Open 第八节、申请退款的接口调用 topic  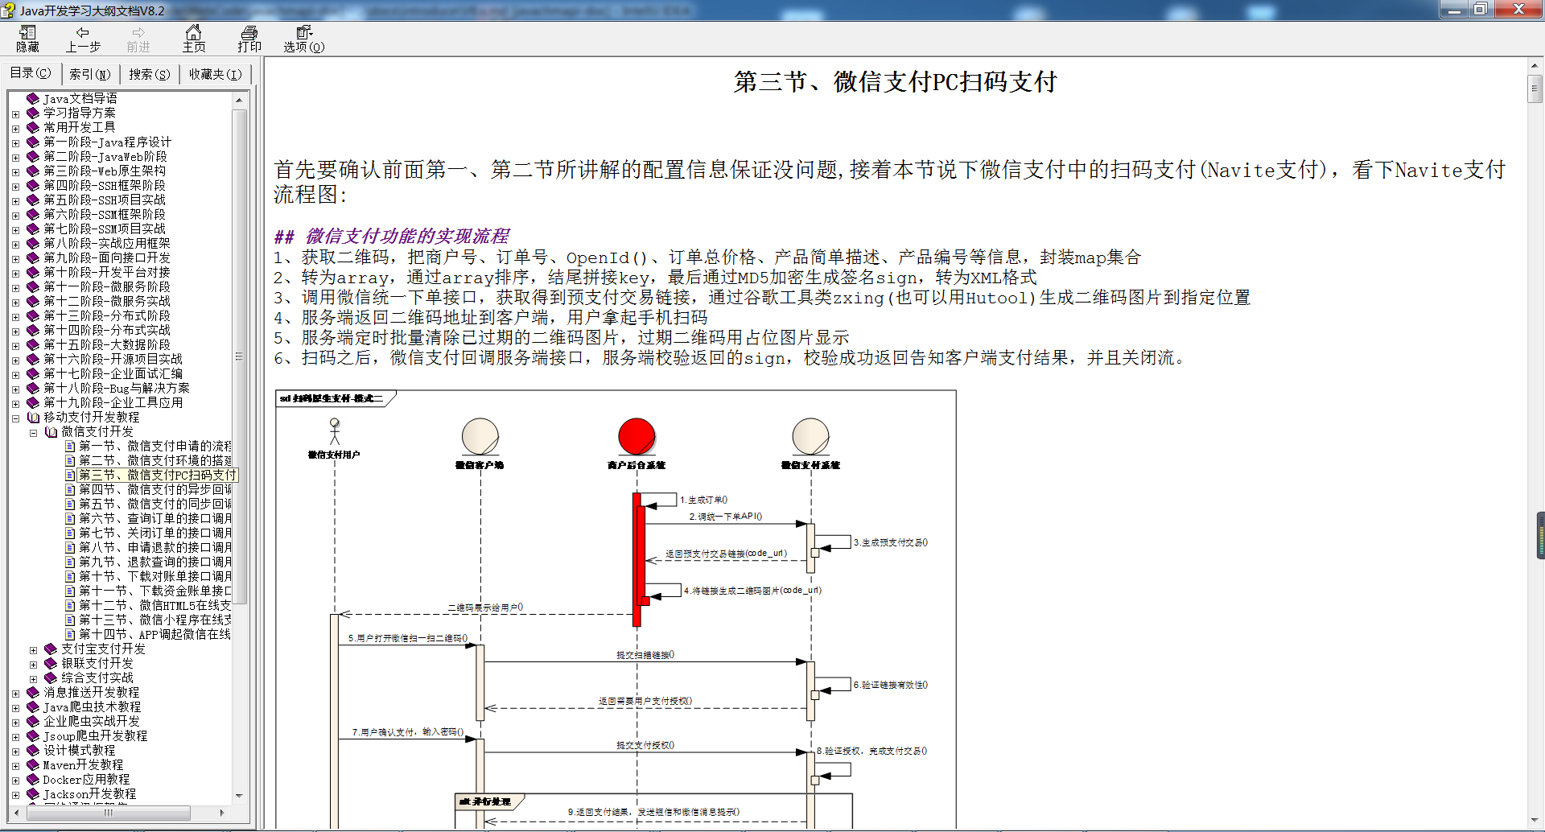pos(155,548)
